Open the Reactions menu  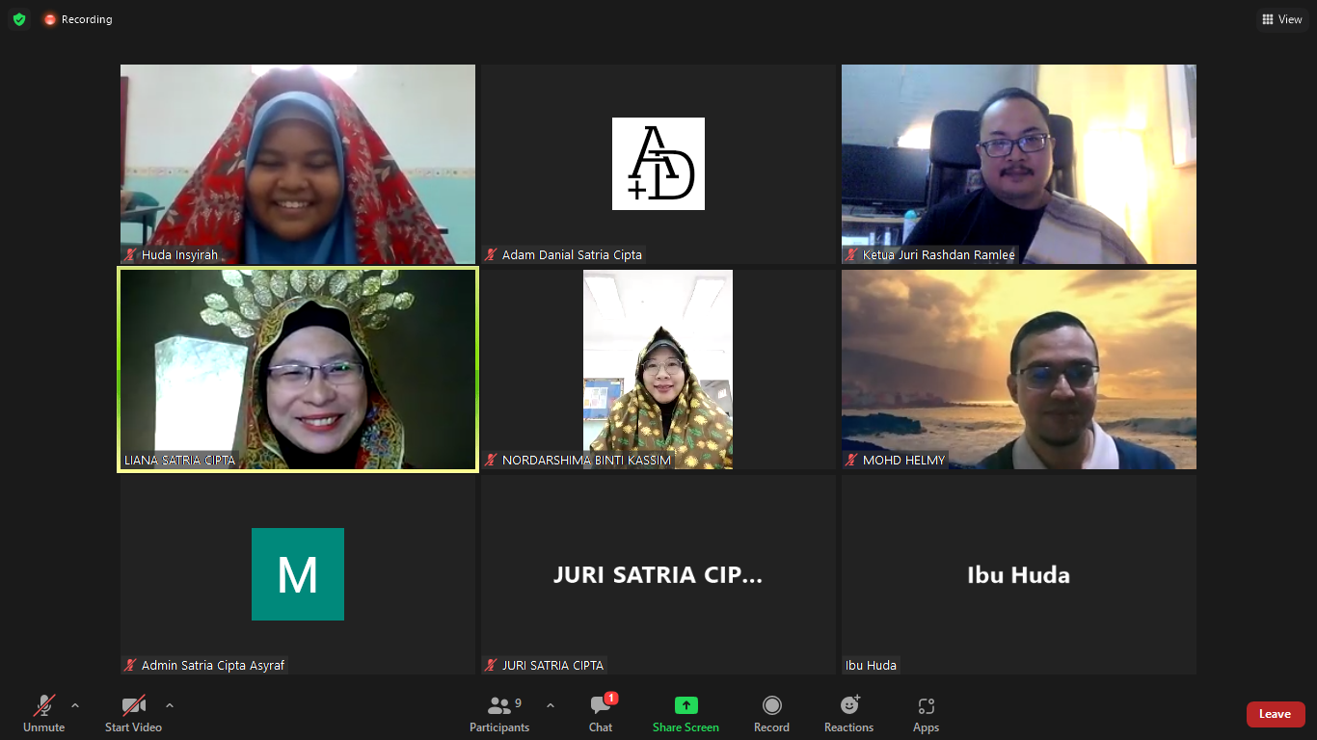[x=848, y=713]
